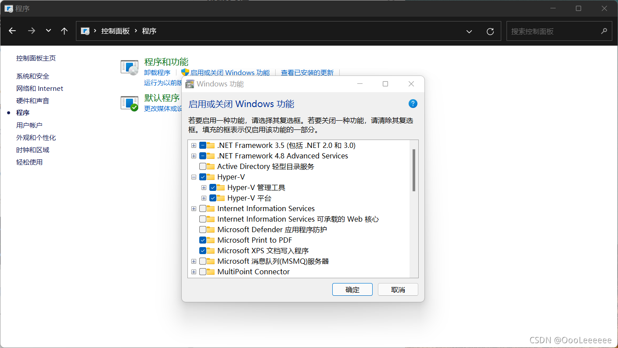Refresh the Control Panel view
This screenshot has width=618, height=348.
[x=490, y=32]
